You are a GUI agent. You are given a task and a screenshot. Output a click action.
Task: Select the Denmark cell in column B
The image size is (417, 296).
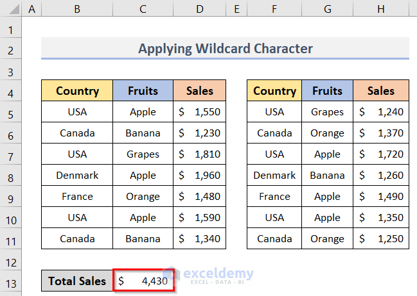coord(77,176)
